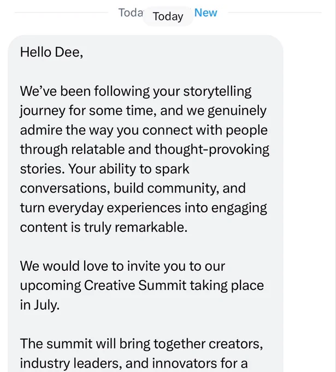The width and height of the screenshot is (336, 372).
Task: Click the 'The summit will bring together' line
Action: [x=141, y=344]
